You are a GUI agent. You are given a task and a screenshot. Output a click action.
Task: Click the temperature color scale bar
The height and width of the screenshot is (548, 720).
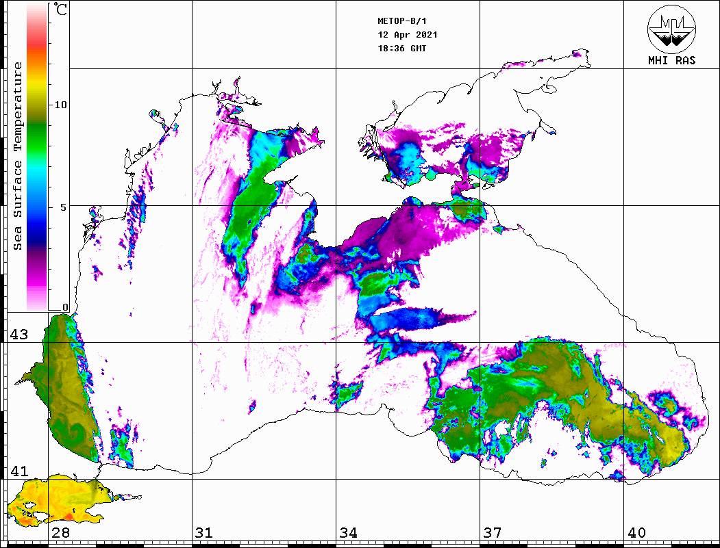point(37,157)
